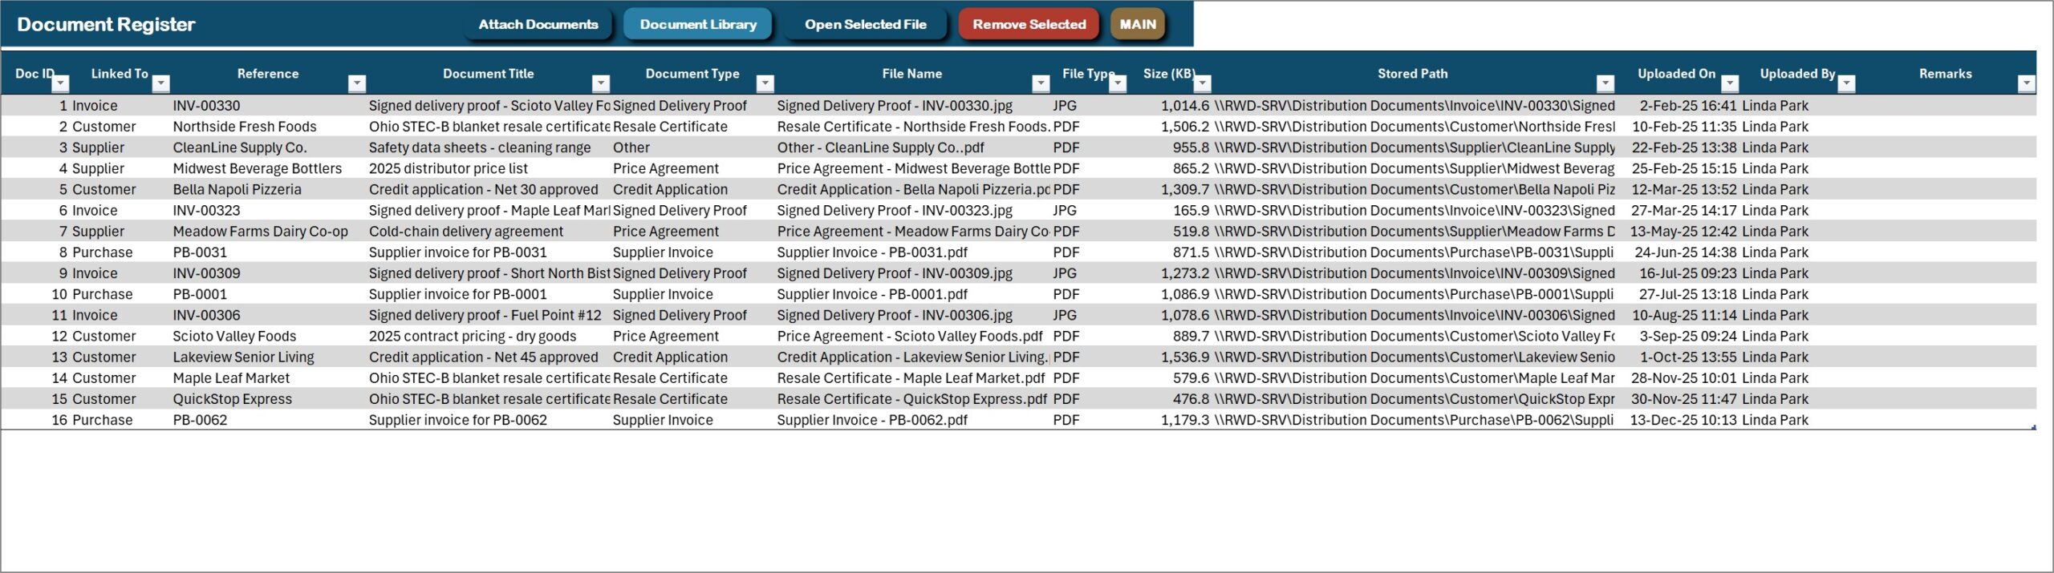Open Linked To column filter dropdown
This screenshot has height=573, width=2054.
pos(161,83)
